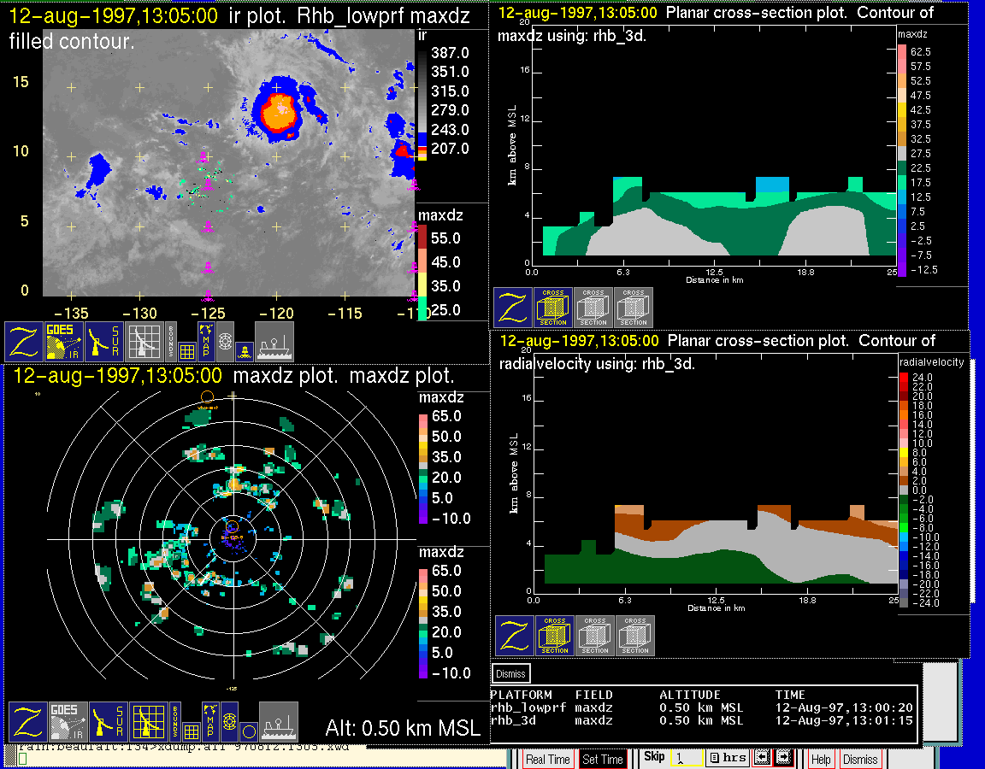This screenshot has height=769, width=985.
Task: Toggle second cross-section icon in radial velocity panel
Action: coord(595,637)
